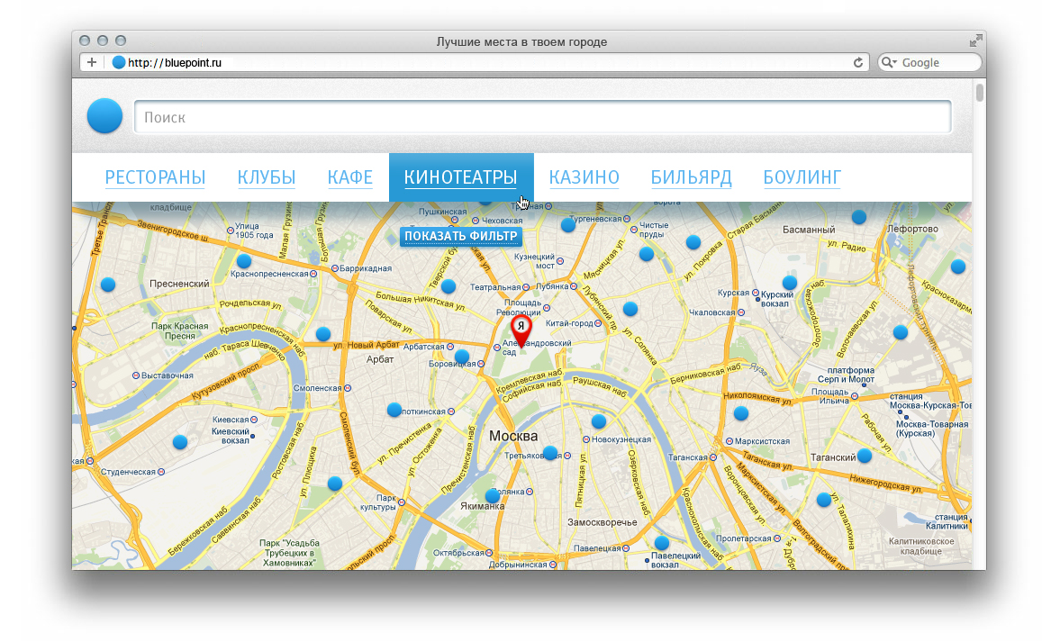1042x642 pixels.
Task: Click the fullscreen arrows in title bar
Action: [x=975, y=41]
